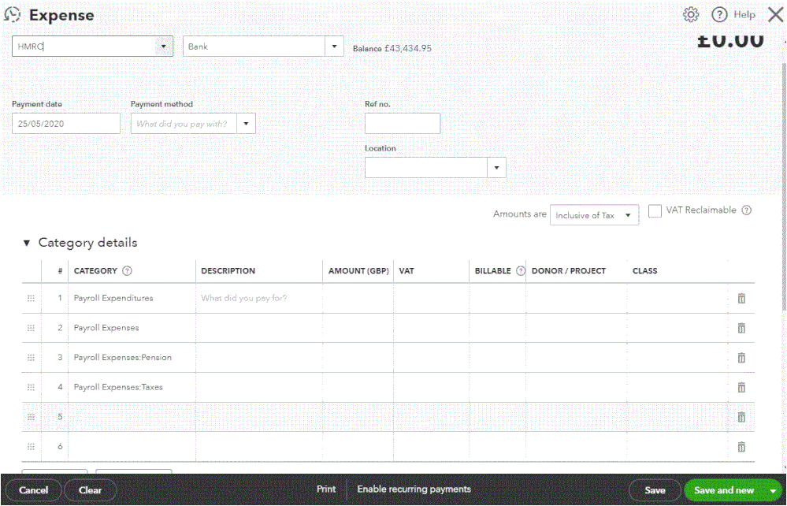Delete row 1 Payroll Expenditures

click(x=741, y=299)
